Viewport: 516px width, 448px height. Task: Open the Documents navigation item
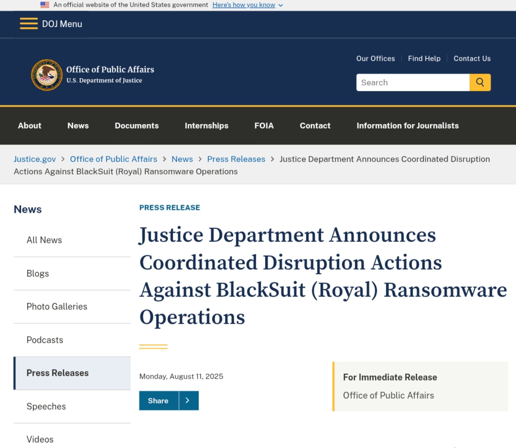(137, 126)
